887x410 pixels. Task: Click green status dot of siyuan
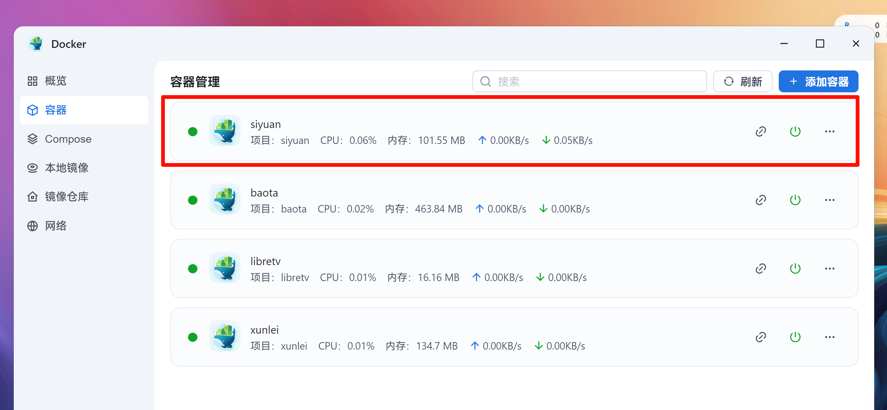(193, 131)
